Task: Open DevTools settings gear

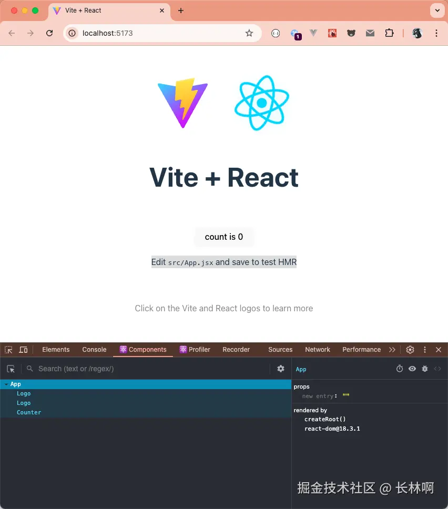Action: coord(410,350)
